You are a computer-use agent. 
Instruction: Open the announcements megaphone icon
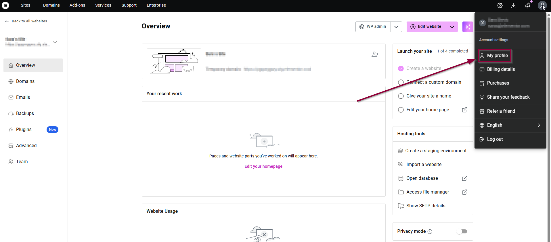[x=527, y=5]
